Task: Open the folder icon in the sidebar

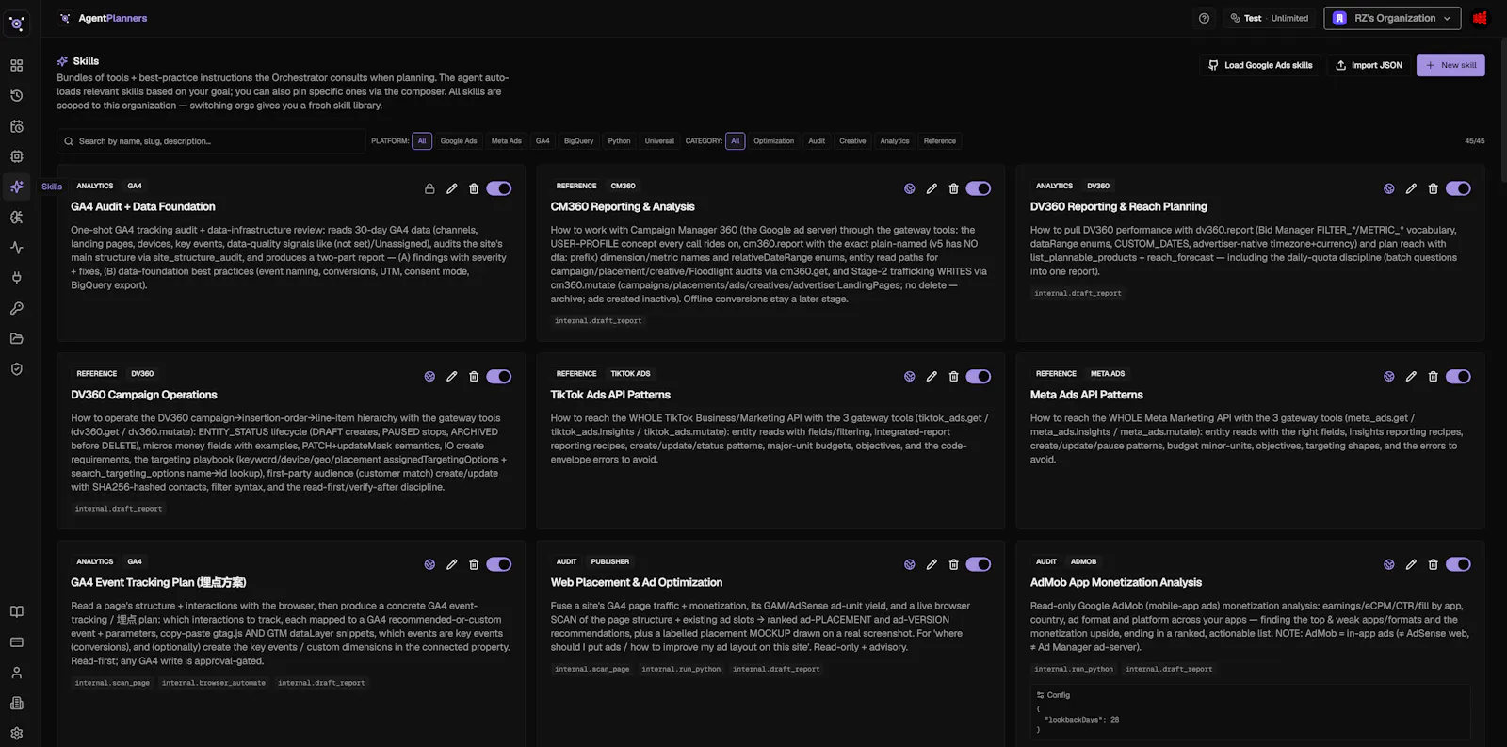Action: pos(17,339)
